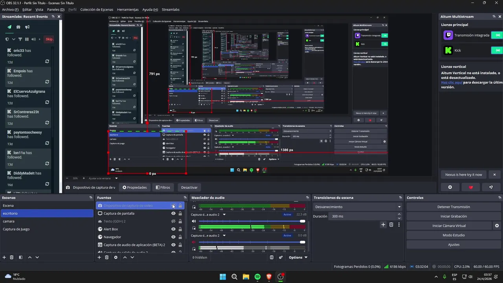Toggle the Twitch Transmisión integrada output
Screen dimensions: 503x283
point(498,35)
